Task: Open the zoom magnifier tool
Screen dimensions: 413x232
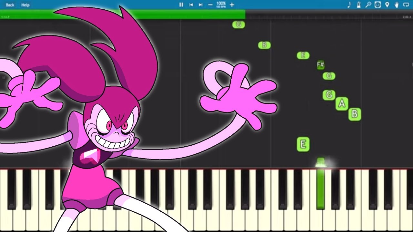Action: coord(368,5)
